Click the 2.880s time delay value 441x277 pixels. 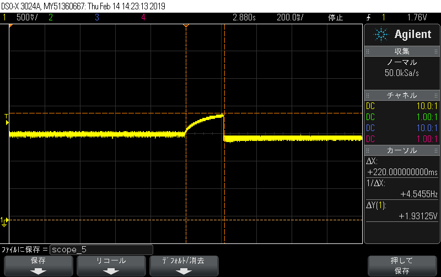tap(244, 18)
